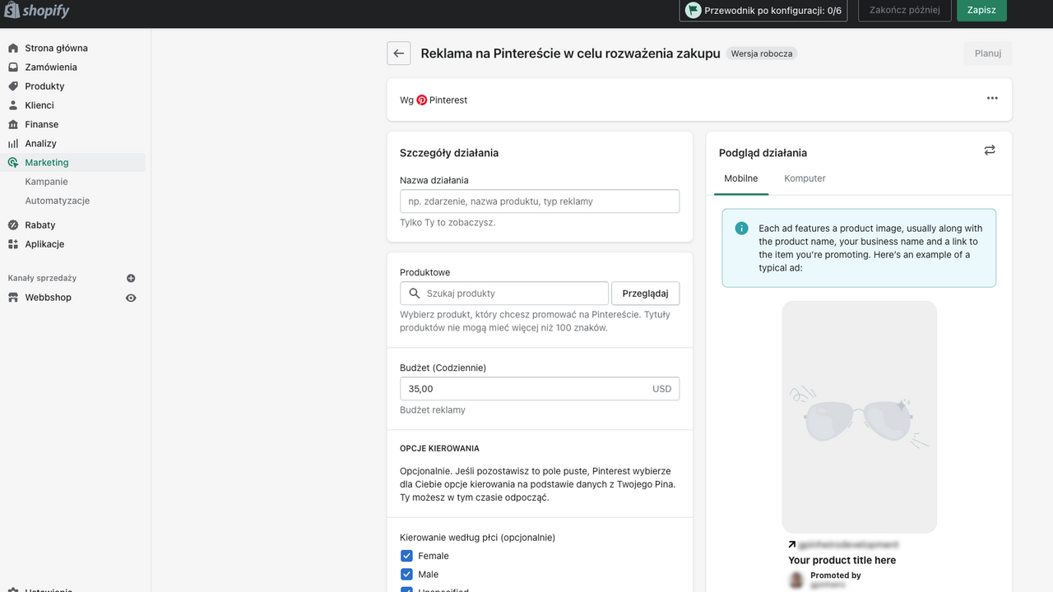Click the Planuj button
Image resolution: width=1053 pixels, height=592 pixels.
(988, 53)
